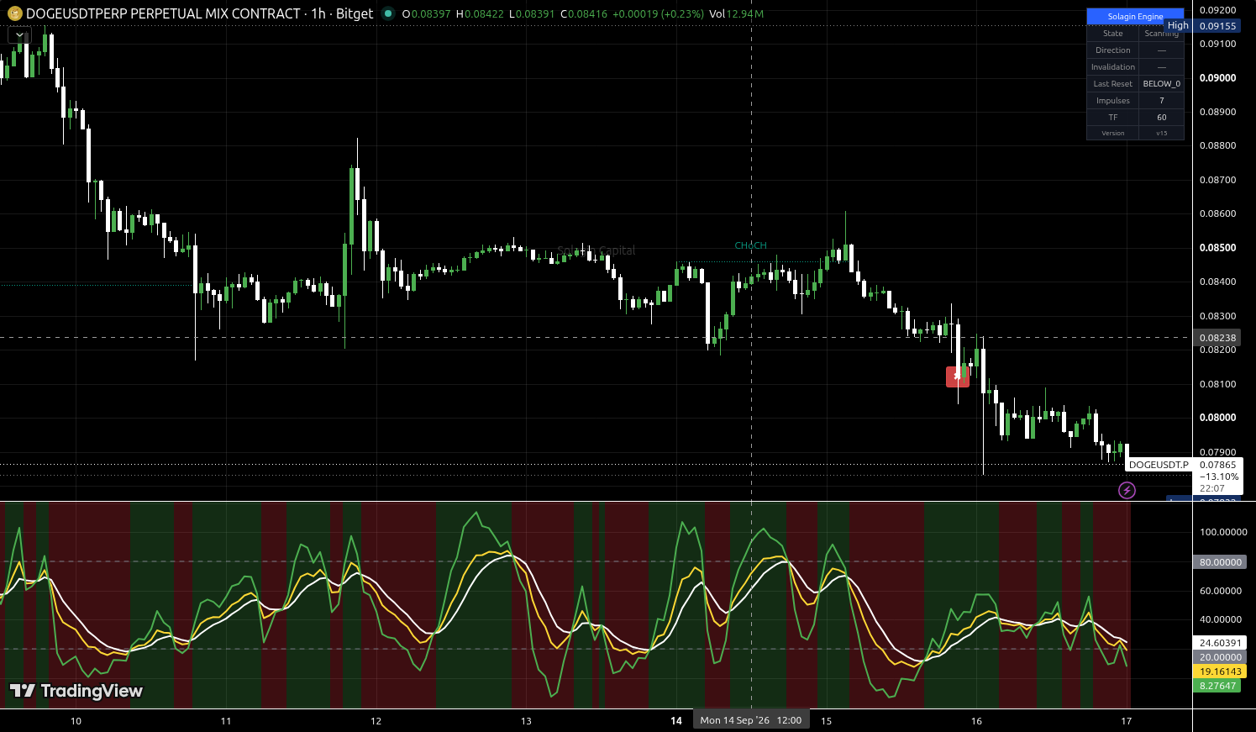Click the Dogecoin symbol icon beside the title
This screenshot has height=732, width=1256.
pos(14,13)
